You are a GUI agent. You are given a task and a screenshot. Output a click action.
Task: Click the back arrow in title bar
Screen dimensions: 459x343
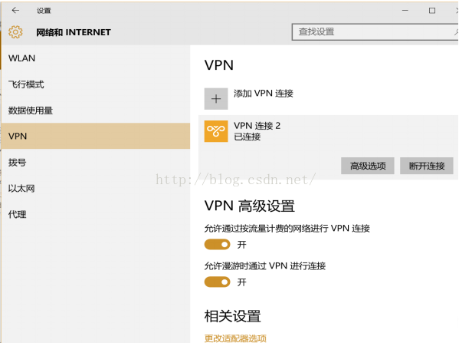pyautogui.click(x=15, y=11)
